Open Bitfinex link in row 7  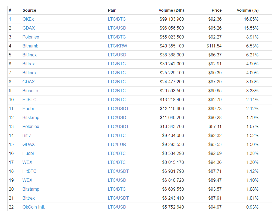click(30, 73)
